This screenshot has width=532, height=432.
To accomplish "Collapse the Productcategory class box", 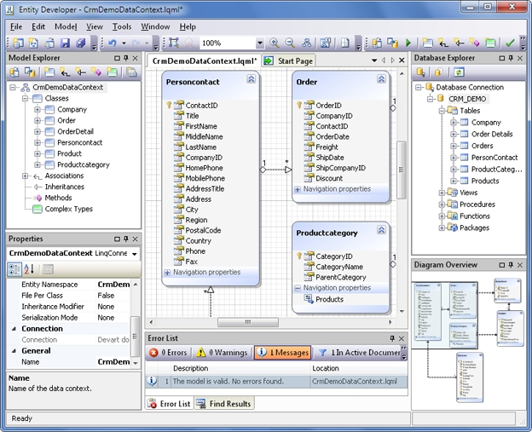I will click(381, 230).
